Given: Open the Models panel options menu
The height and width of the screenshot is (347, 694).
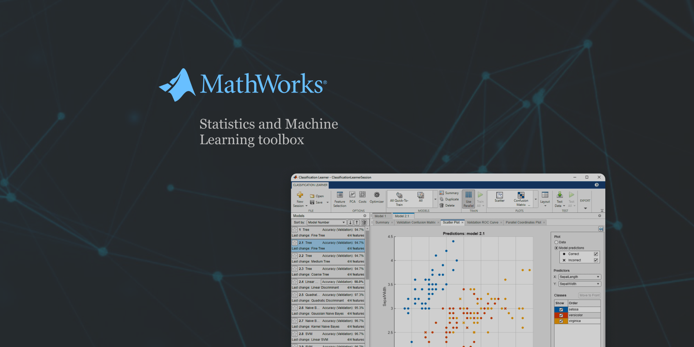Looking at the screenshot, I should tap(365, 216).
